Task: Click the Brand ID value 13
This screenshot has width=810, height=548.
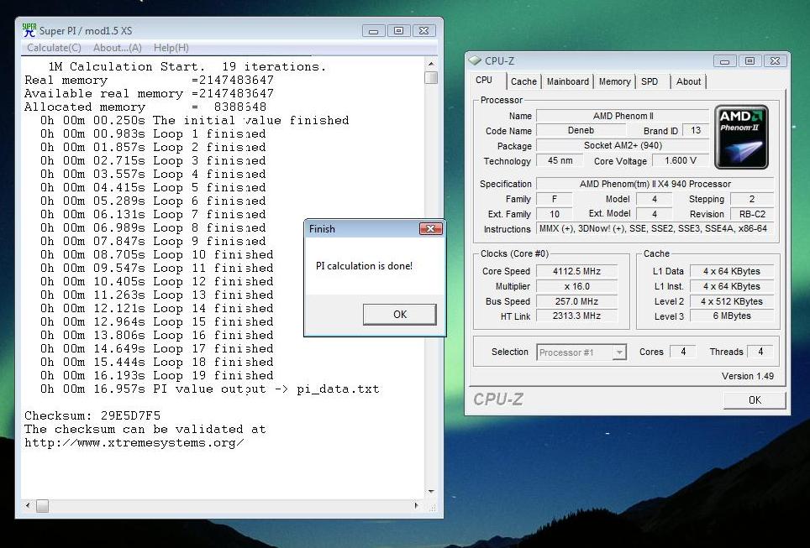Action: [696, 131]
